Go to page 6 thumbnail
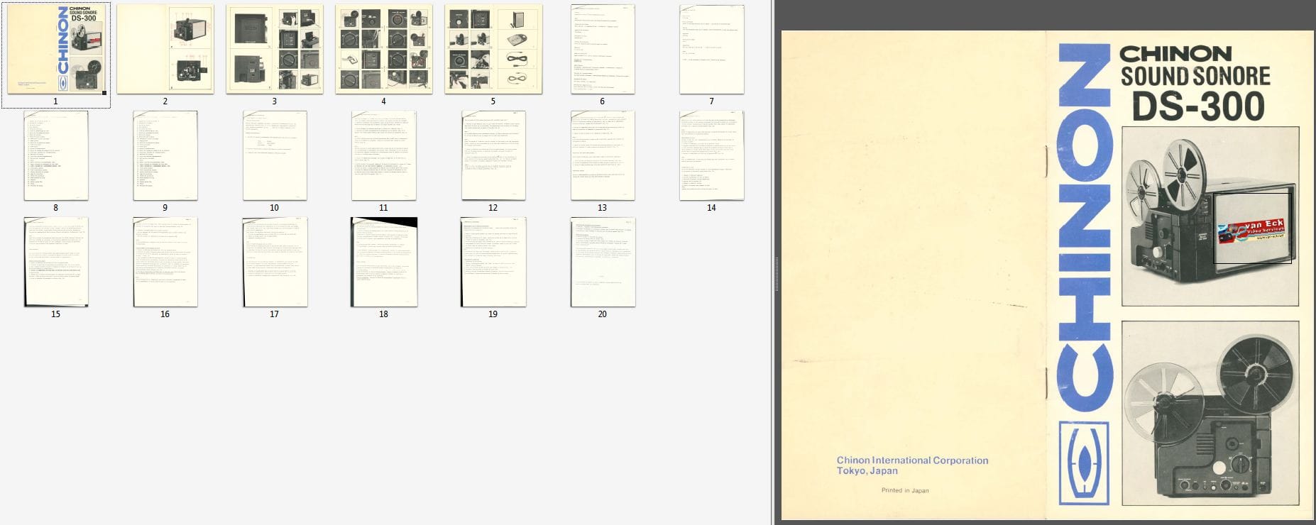1316x525 pixels. pyautogui.click(x=602, y=49)
